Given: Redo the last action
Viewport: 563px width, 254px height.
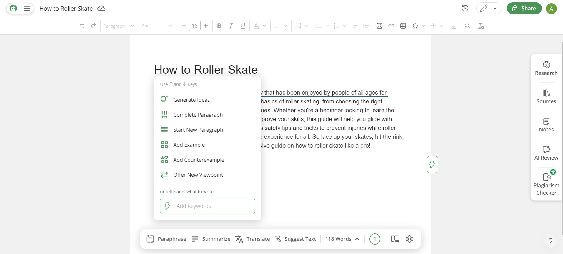Looking at the screenshot, I should (x=94, y=26).
